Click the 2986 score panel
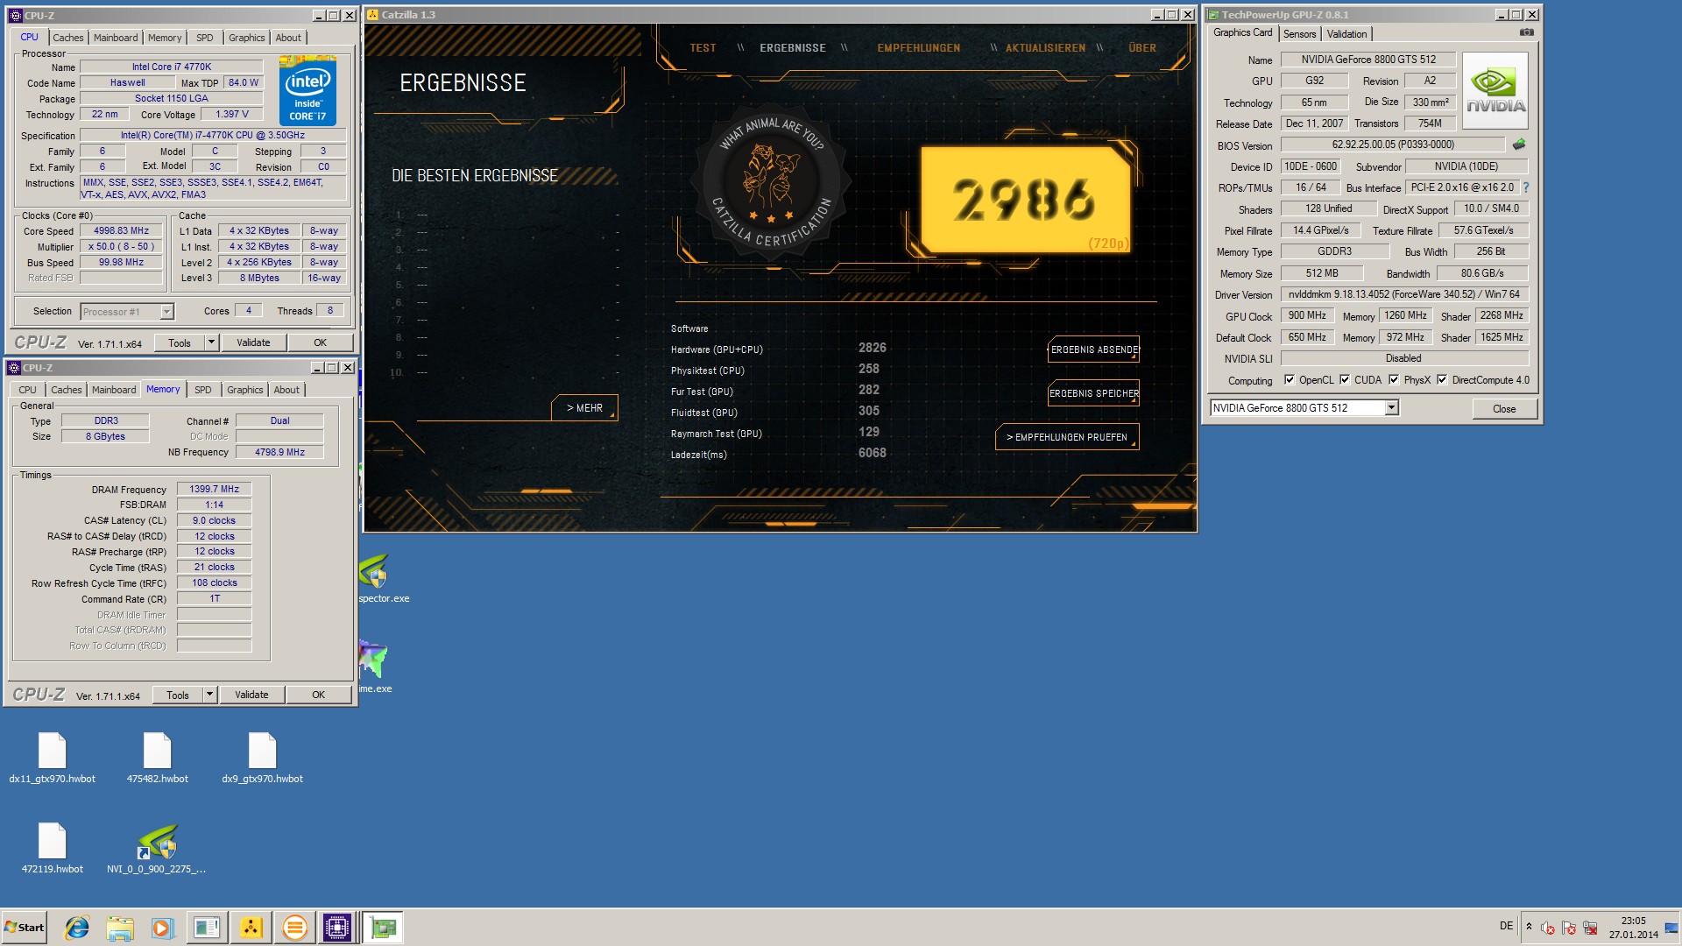This screenshot has width=1682, height=946. 1024,200
